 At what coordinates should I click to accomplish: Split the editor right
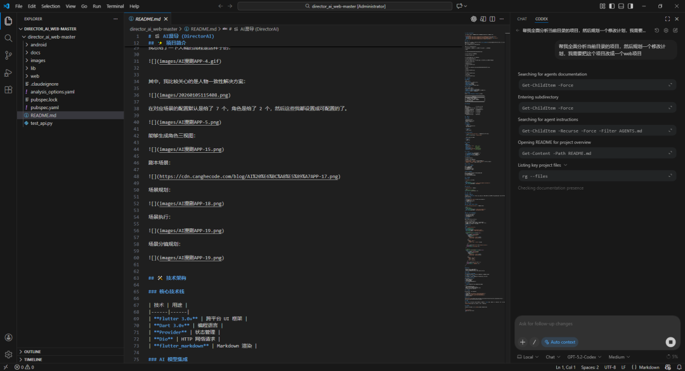click(492, 19)
